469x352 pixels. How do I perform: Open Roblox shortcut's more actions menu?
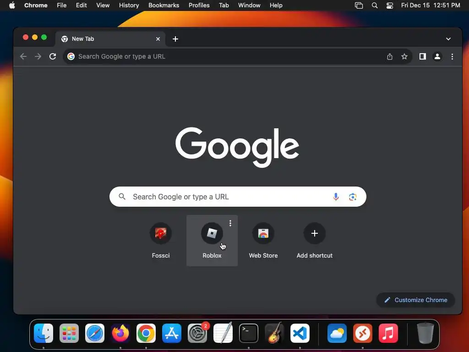[x=230, y=223]
